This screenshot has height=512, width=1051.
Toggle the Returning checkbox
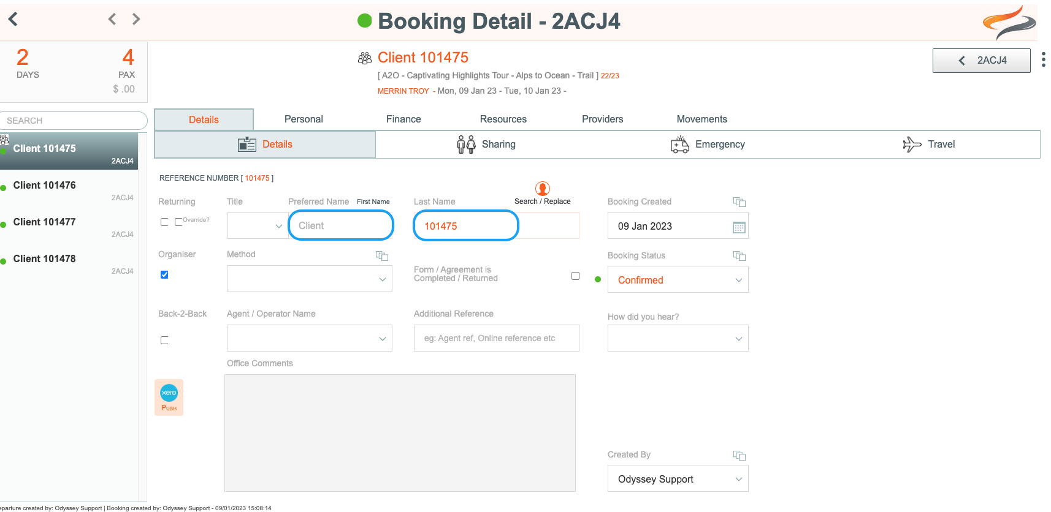click(x=164, y=222)
